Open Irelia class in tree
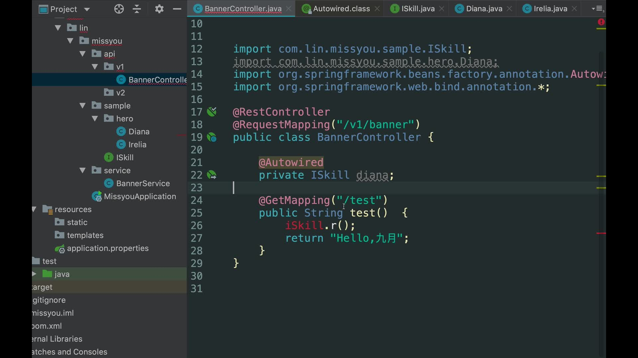The height and width of the screenshot is (358, 638). tap(137, 145)
